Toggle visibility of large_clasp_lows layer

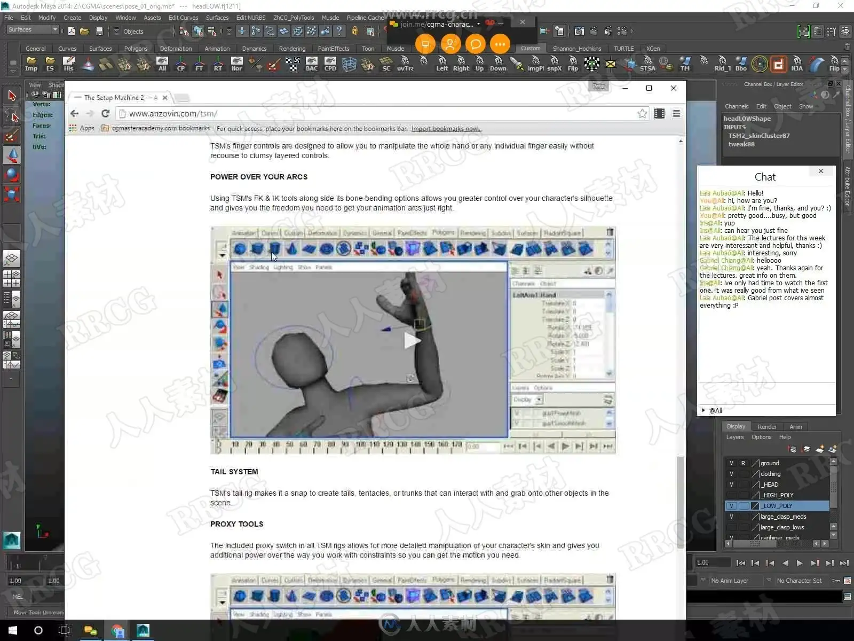click(x=731, y=527)
